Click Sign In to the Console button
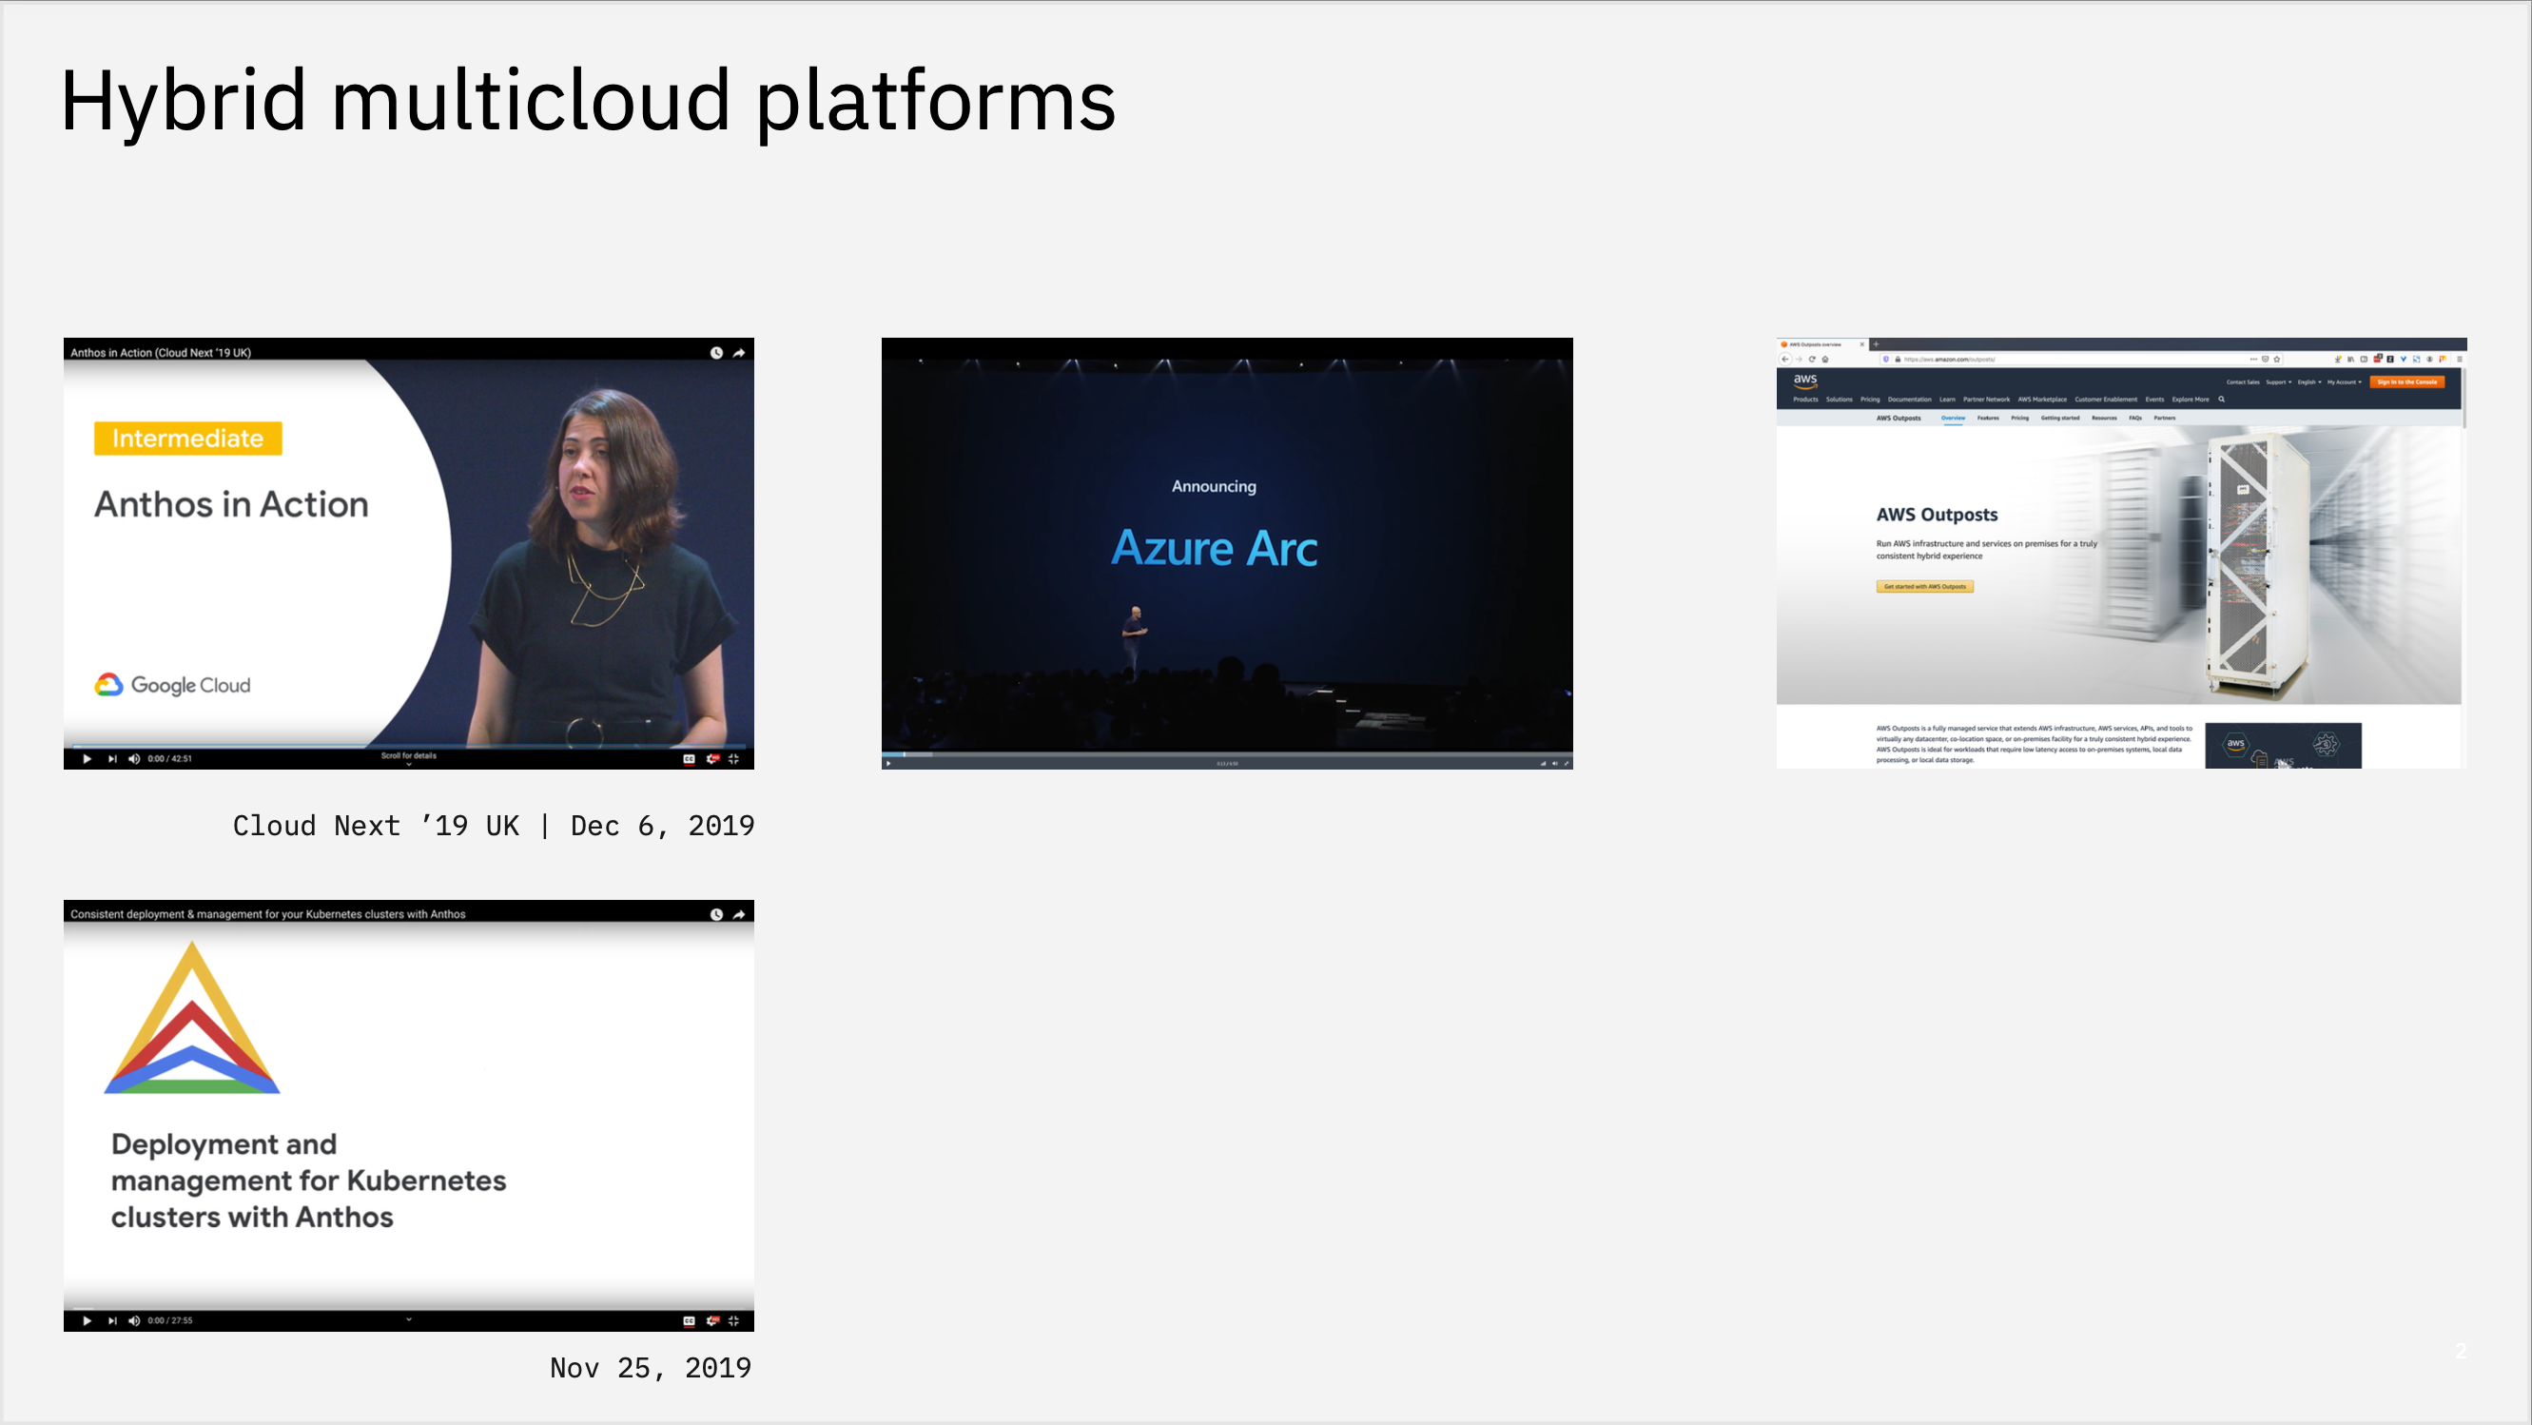This screenshot has width=2532, height=1425. [x=2408, y=382]
